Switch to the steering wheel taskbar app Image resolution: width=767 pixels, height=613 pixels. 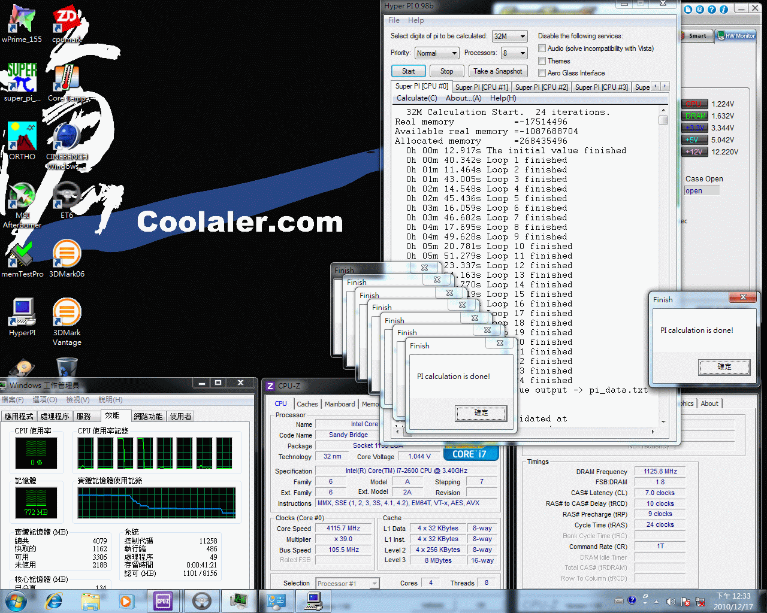(201, 600)
